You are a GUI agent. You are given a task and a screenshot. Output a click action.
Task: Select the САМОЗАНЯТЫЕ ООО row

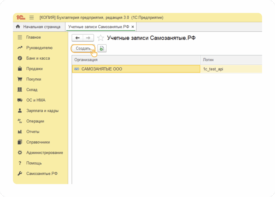click(x=136, y=69)
